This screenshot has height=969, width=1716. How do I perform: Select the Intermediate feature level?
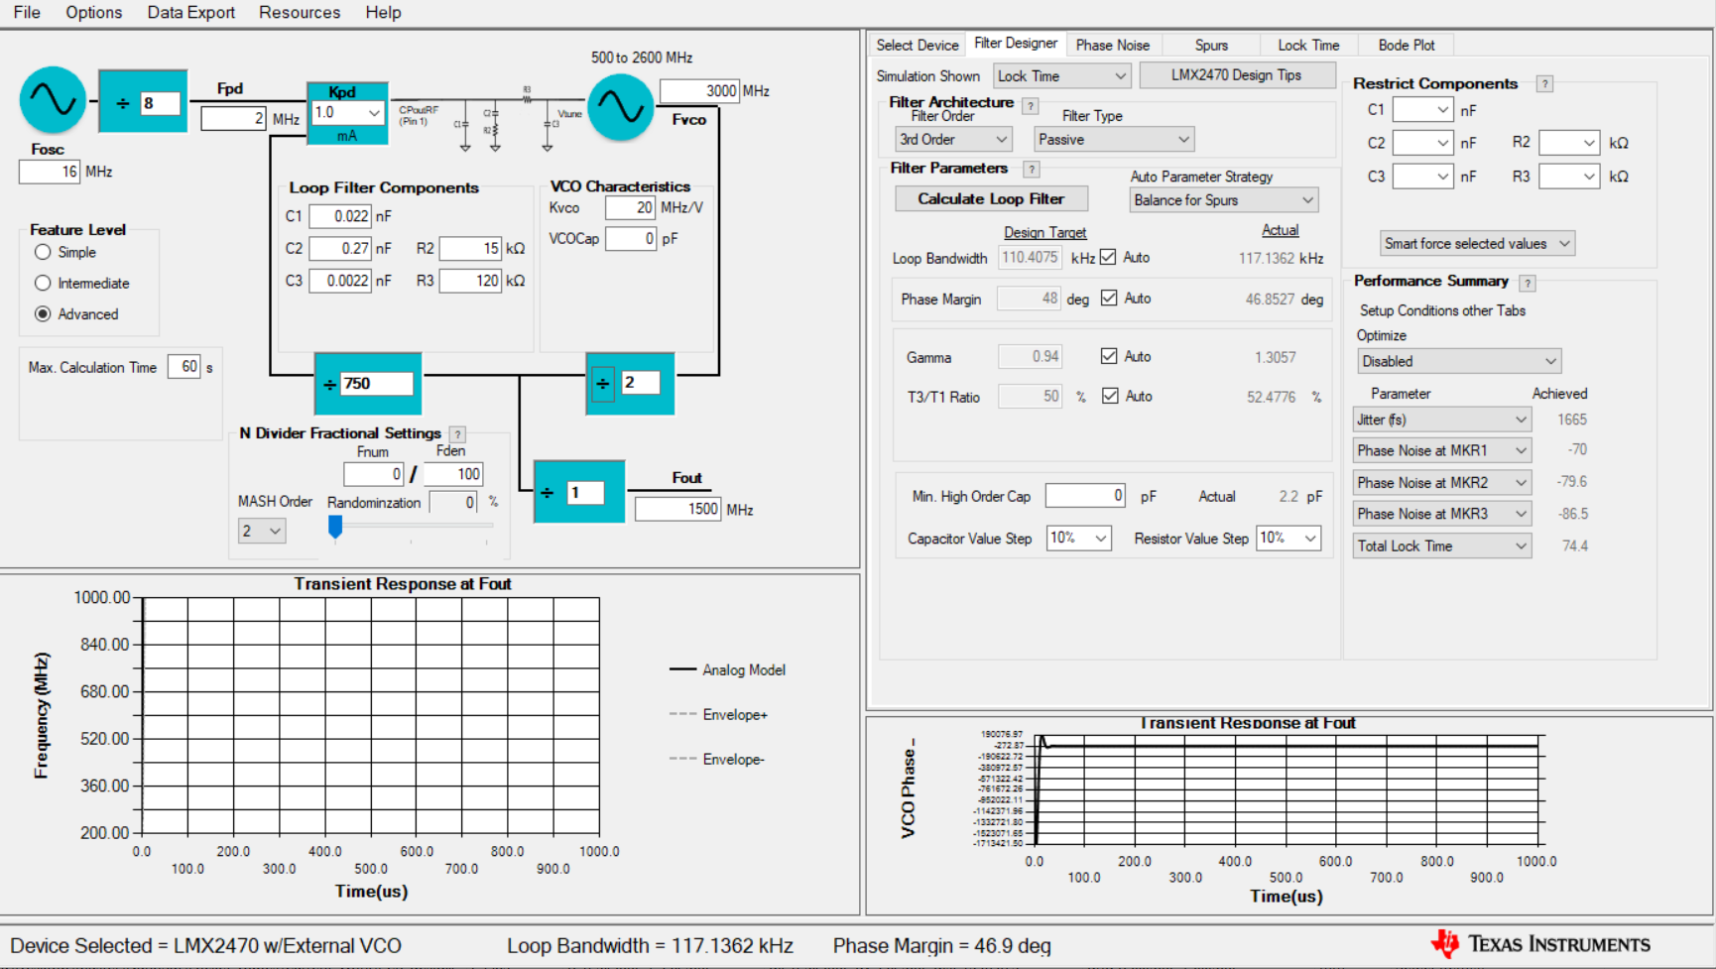43,283
